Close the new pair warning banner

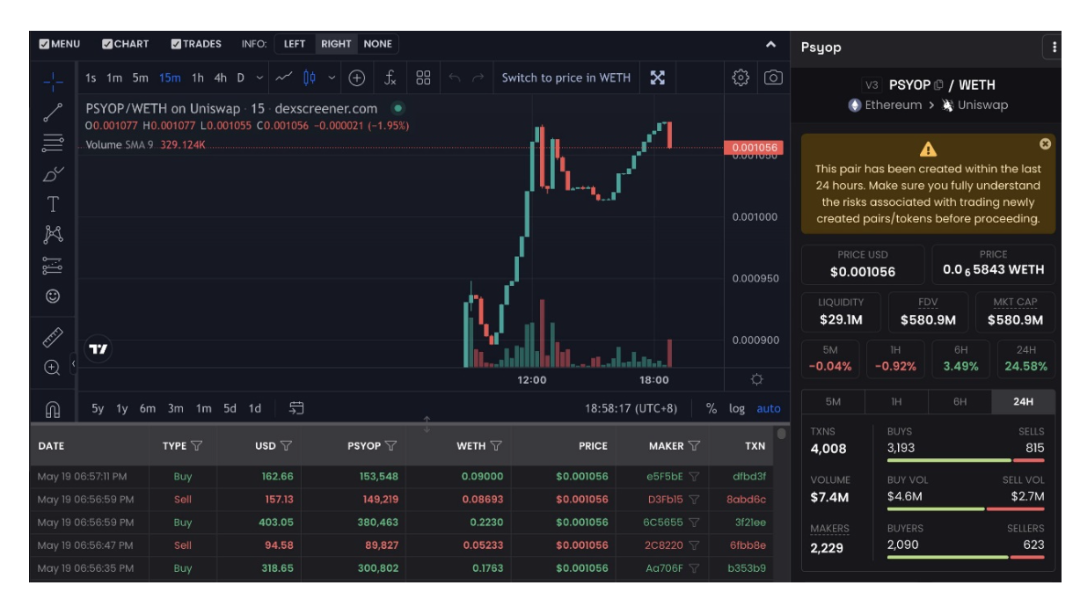[x=1045, y=143]
